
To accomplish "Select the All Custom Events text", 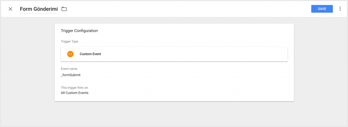I will coord(74,93).
